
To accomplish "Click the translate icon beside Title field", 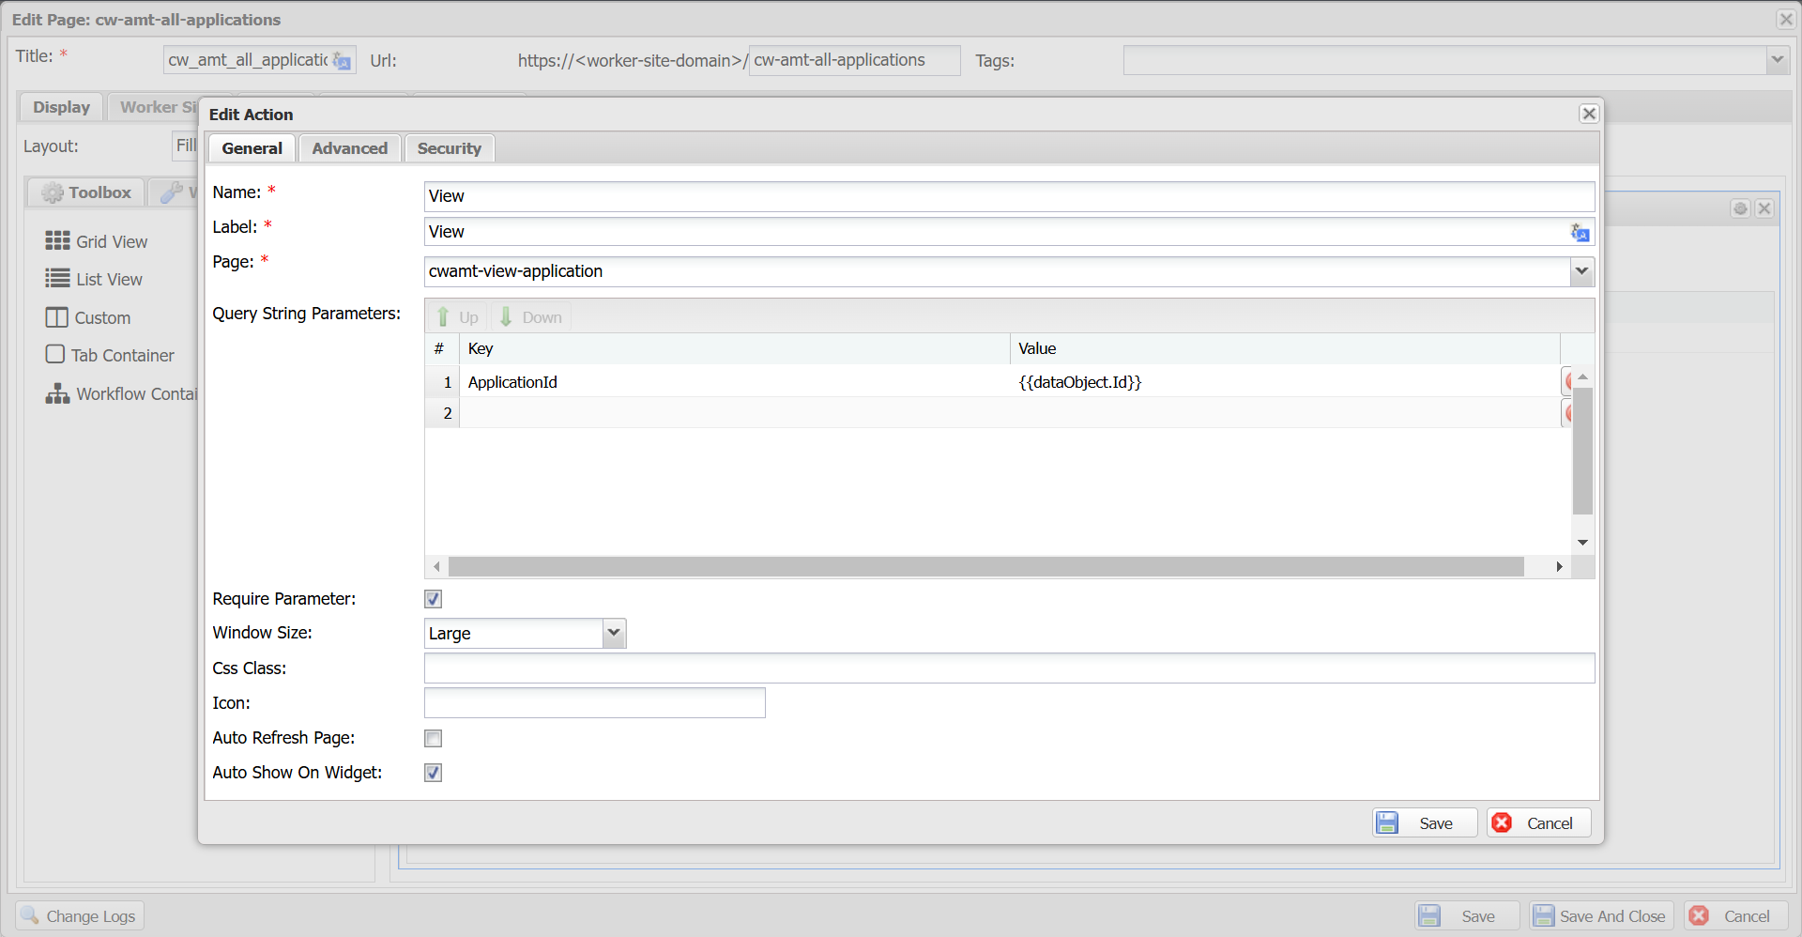I will tap(342, 61).
